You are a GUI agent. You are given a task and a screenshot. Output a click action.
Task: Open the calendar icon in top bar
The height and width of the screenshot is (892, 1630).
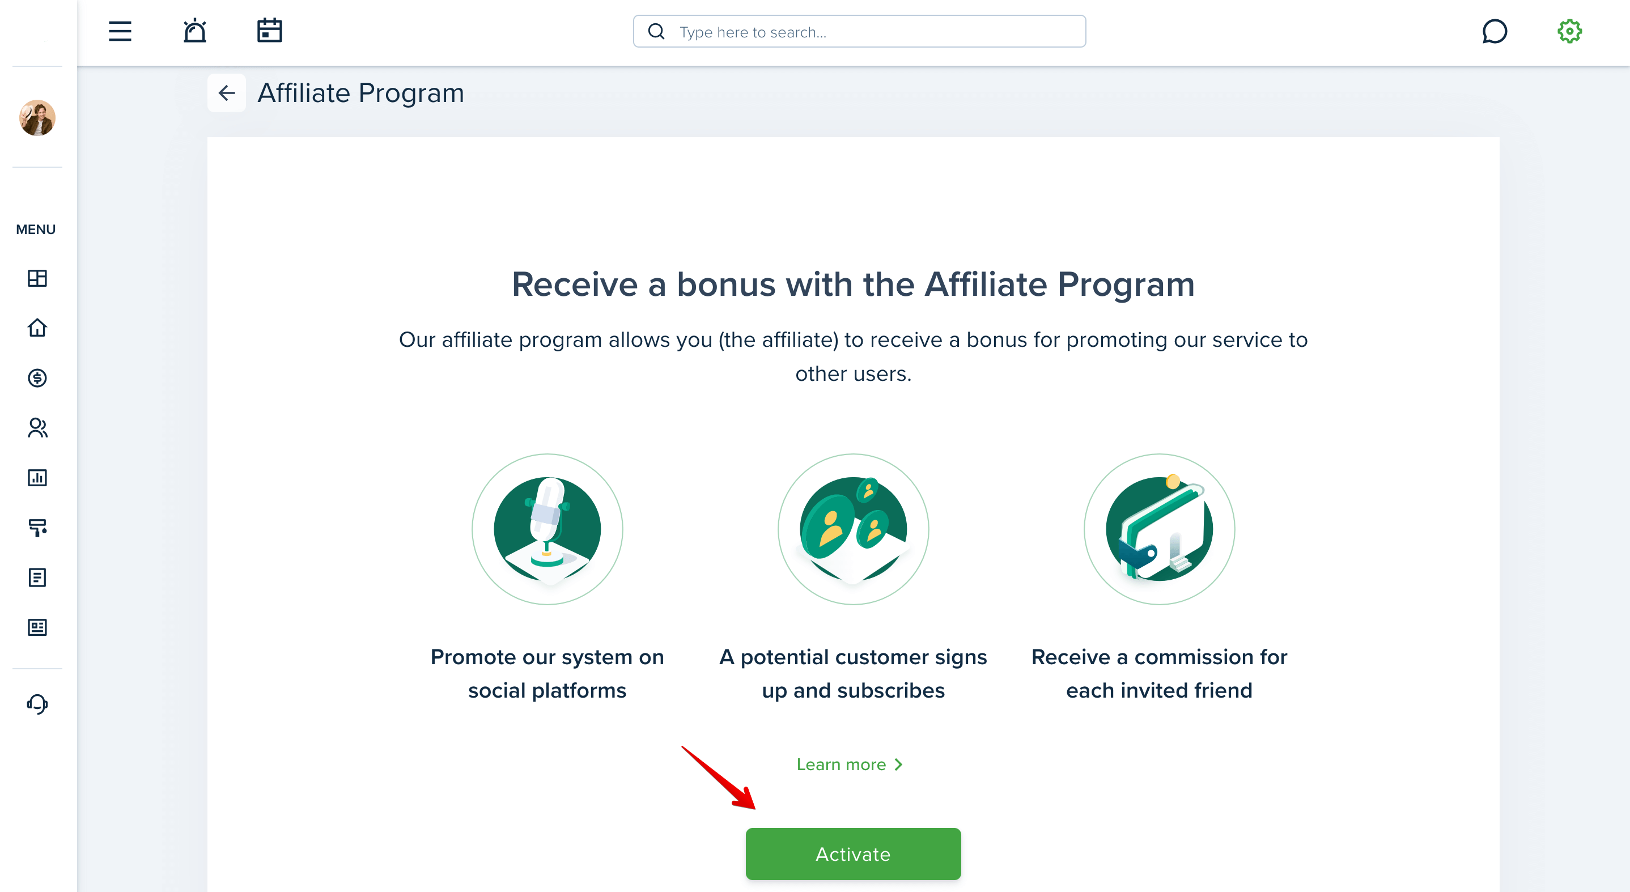click(270, 31)
